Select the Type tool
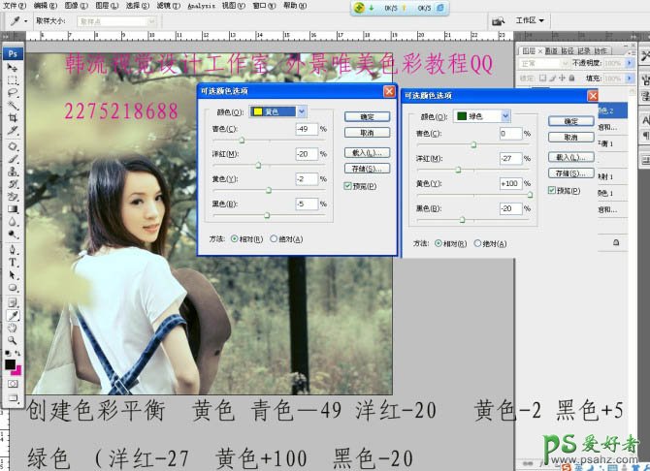 tap(13, 262)
